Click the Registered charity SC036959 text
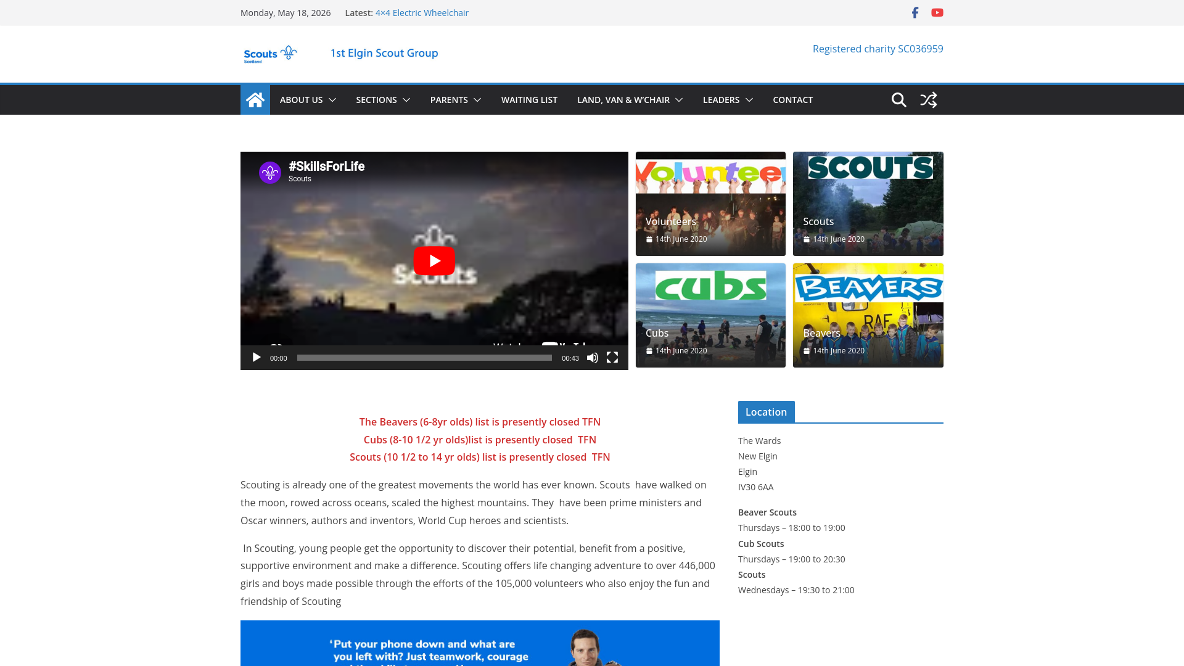The width and height of the screenshot is (1184, 666). click(x=878, y=49)
